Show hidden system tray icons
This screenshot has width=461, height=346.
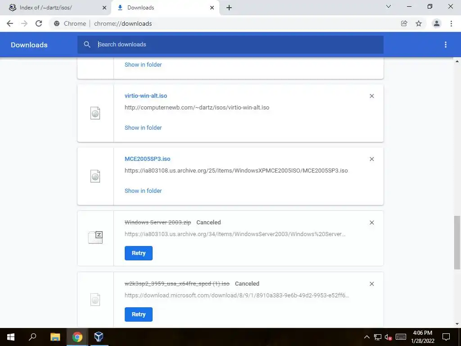pos(366,337)
